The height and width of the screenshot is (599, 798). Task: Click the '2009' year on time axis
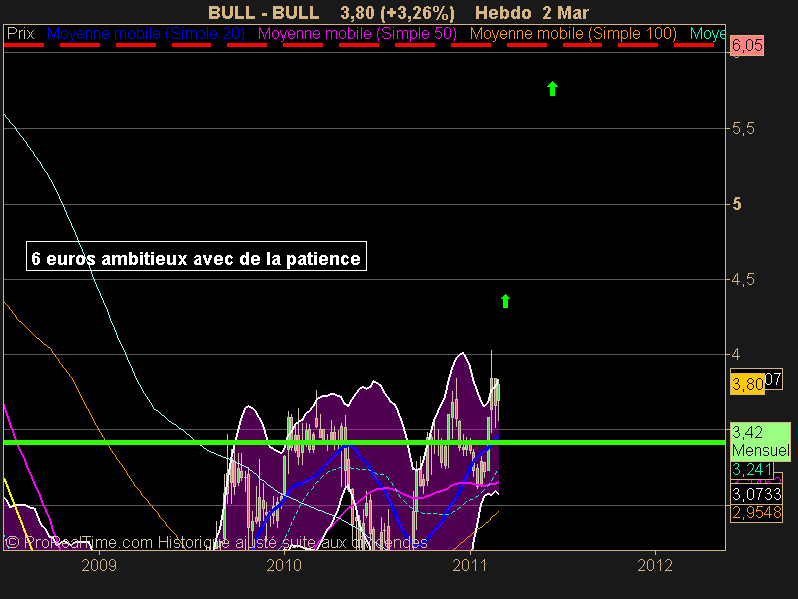[x=99, y=565]
